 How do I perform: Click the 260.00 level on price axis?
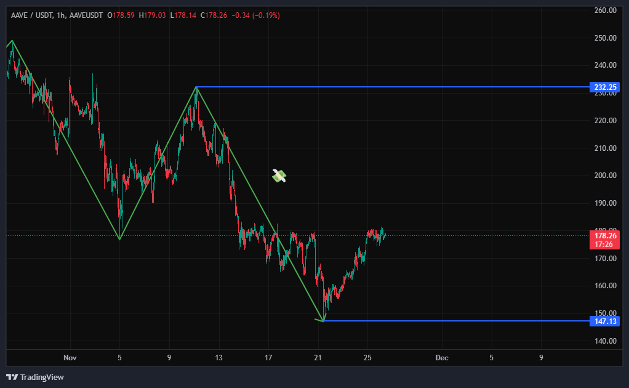pyautogui.click(x=606, y=10)
